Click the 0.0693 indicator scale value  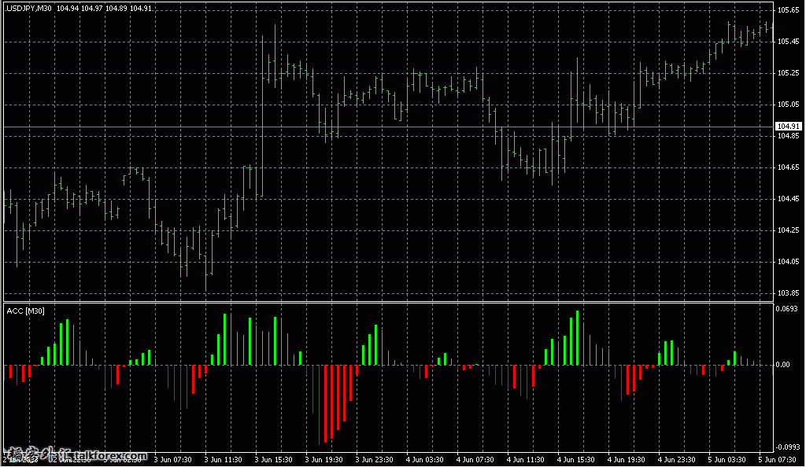786,308
